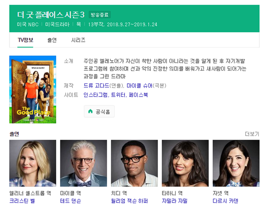
Task: Open The Good Place poster image
Action: 33,89
